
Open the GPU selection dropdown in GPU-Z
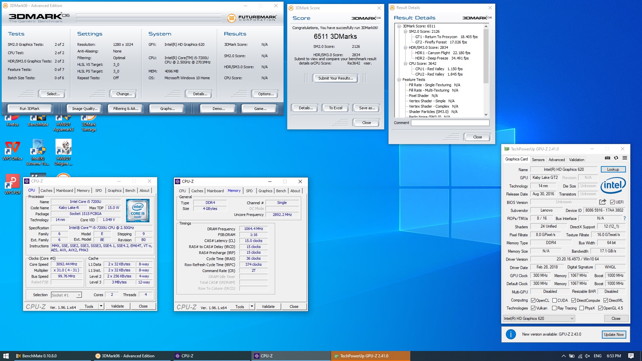pos(539,319)
